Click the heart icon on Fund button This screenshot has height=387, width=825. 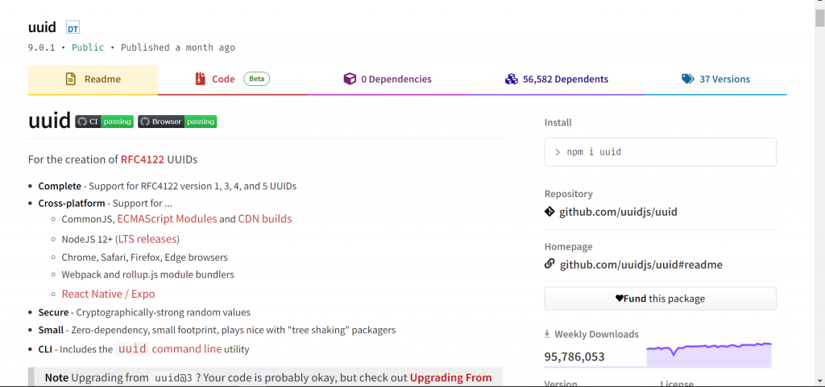point(620,298)
